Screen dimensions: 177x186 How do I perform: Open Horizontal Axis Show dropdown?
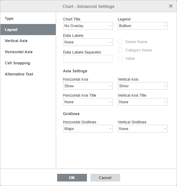[x=88, y=86]
